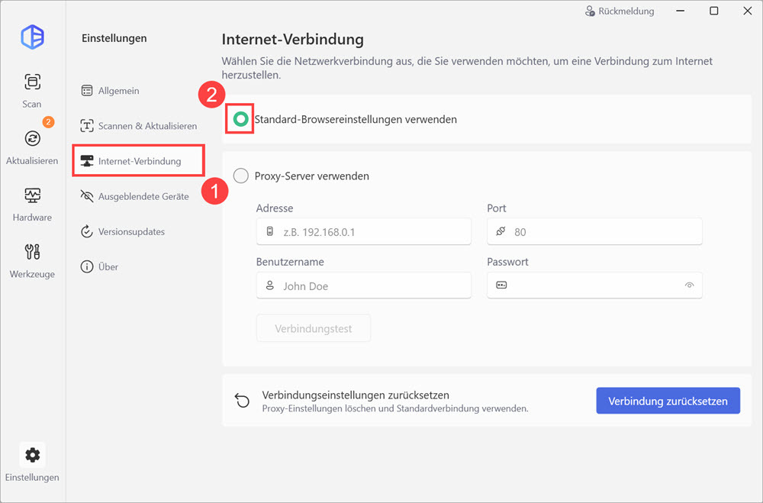This screenshot has height=503, width=763.
Task: Click the Über info icon
Action: [x=87, y=267]
